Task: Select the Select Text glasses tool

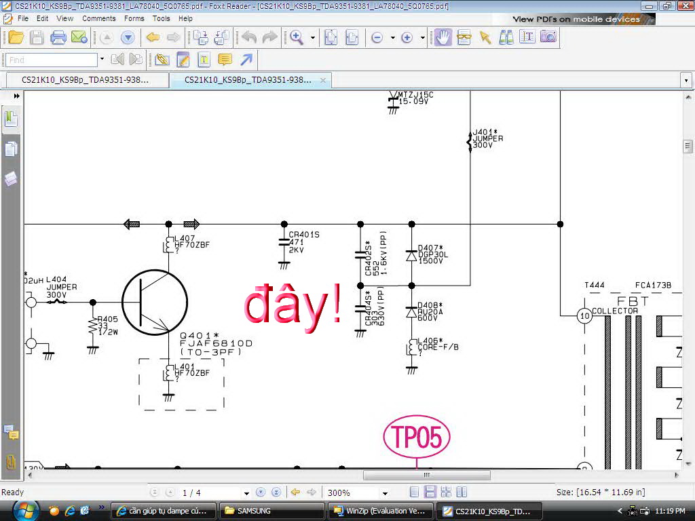Action: click(464, 38)
